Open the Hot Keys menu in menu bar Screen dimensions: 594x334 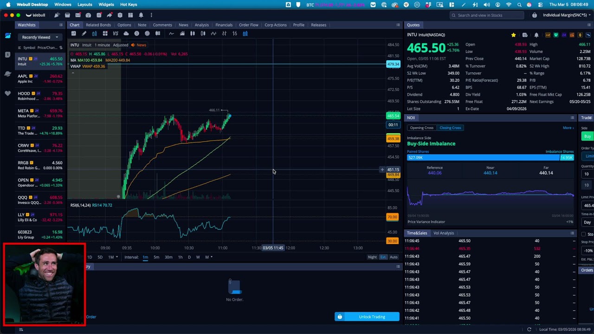tap(129, 5)
